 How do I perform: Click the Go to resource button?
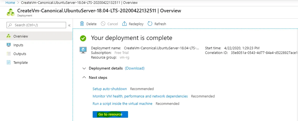[110, 114]
